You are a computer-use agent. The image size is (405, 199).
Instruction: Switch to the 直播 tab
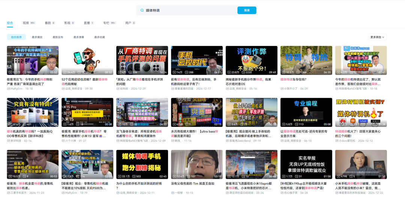(x=89, y=23)
